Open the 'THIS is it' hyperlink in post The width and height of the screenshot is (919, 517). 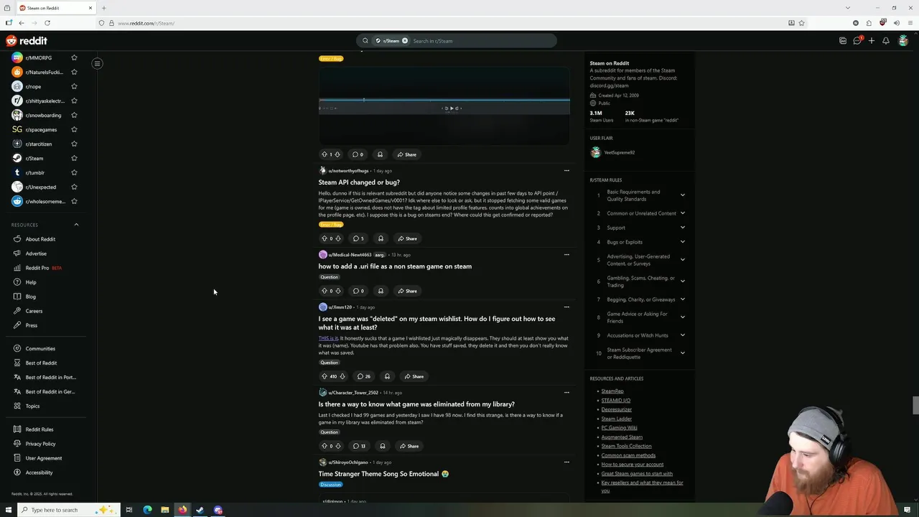click(328, 338)
